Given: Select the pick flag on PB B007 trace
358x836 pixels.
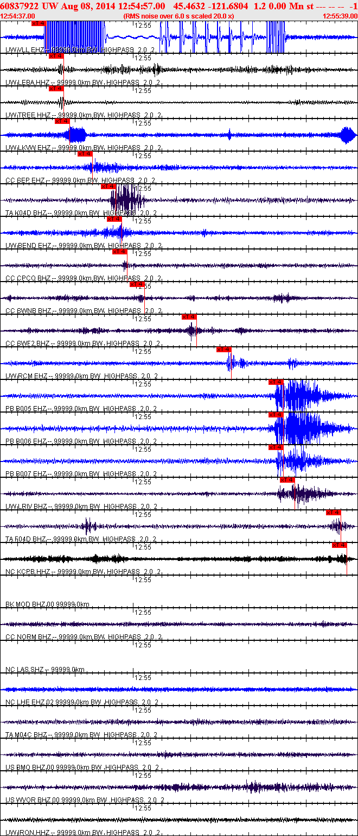Looking at the screenshot, I should click(276, 447).
